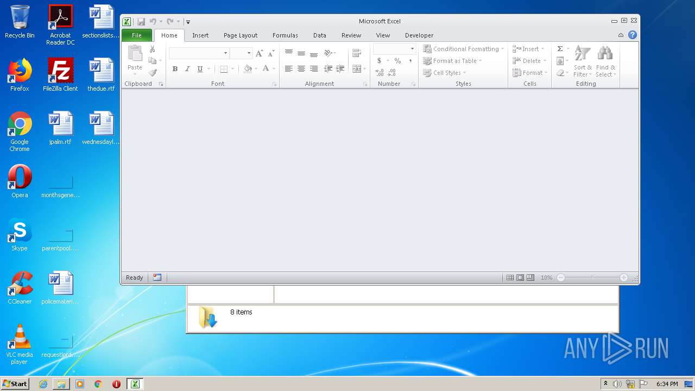The height and width of the screenshot is (391, 695).
Task: Switch to Developer tab
Action: coord(419,35)
